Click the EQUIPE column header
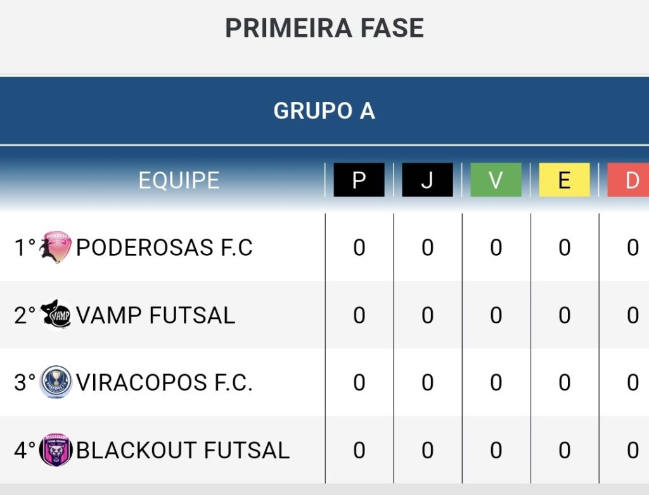 [179, 180]
